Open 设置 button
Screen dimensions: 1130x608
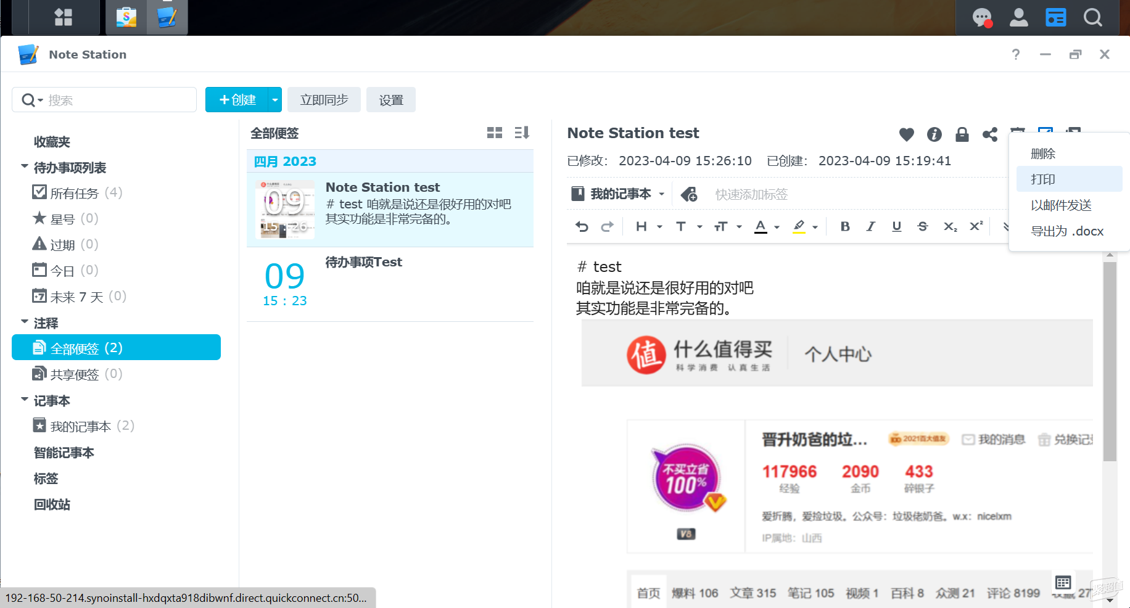391,99
